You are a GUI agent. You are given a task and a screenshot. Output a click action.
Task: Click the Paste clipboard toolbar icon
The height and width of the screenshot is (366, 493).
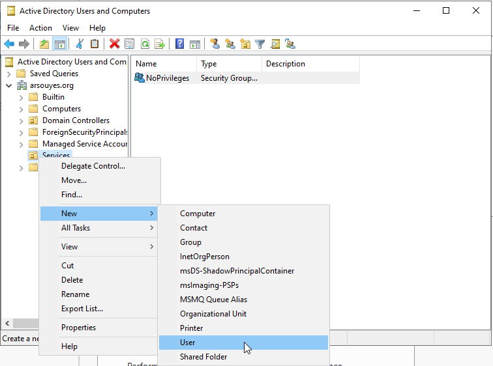[95, 44]
